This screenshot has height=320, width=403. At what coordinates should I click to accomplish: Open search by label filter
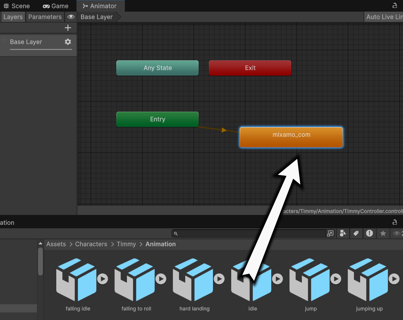tap(356, 233)
